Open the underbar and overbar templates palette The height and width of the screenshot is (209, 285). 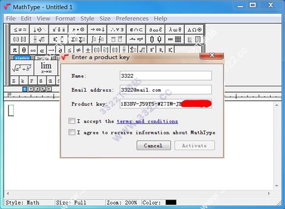117,39
